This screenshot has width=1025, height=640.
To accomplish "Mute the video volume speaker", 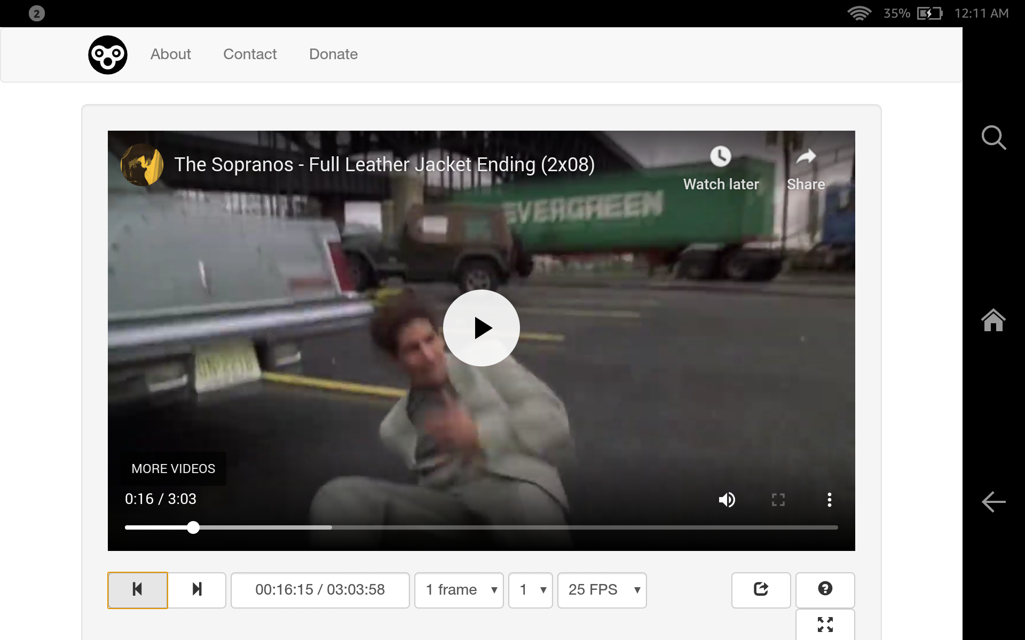I will tap(727, 500).
